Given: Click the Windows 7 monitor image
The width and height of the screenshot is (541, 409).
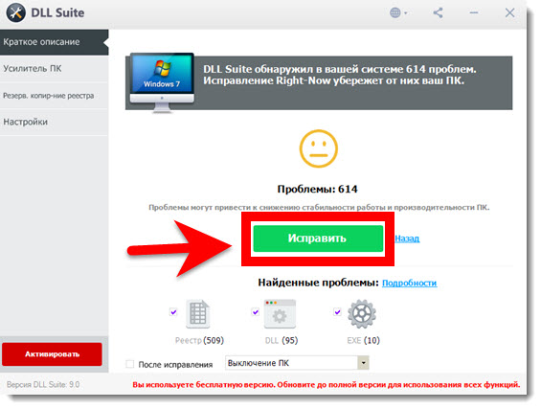Looking at the screenshot, I should pyautogui.click(x=162, y=82).
